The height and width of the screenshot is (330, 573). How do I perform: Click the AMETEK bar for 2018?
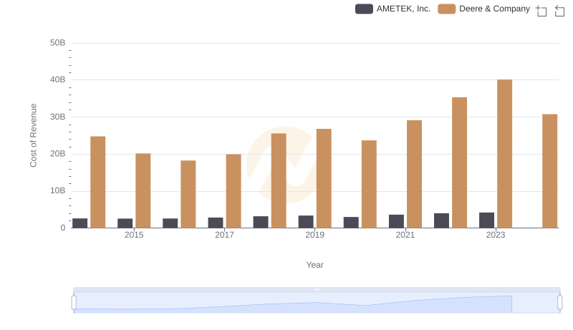pyautogui.click(x=261, y=222)
